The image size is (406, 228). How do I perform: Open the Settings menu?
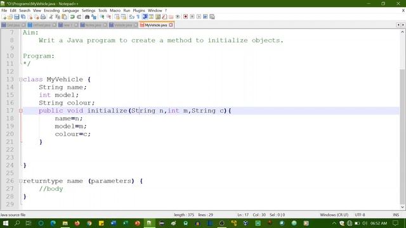tap(88, 11)
